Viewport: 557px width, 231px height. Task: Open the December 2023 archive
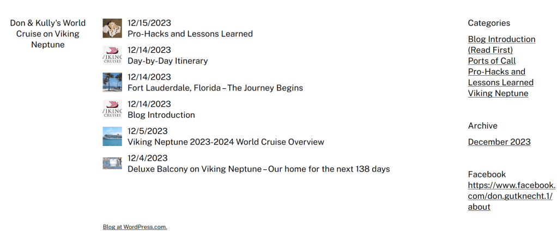tap(499, 142)
